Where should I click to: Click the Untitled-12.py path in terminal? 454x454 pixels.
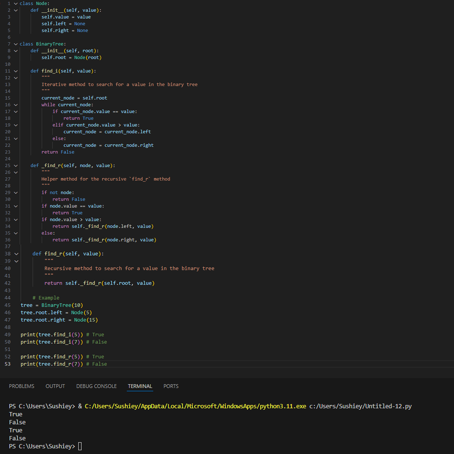(x=360, y=406)
